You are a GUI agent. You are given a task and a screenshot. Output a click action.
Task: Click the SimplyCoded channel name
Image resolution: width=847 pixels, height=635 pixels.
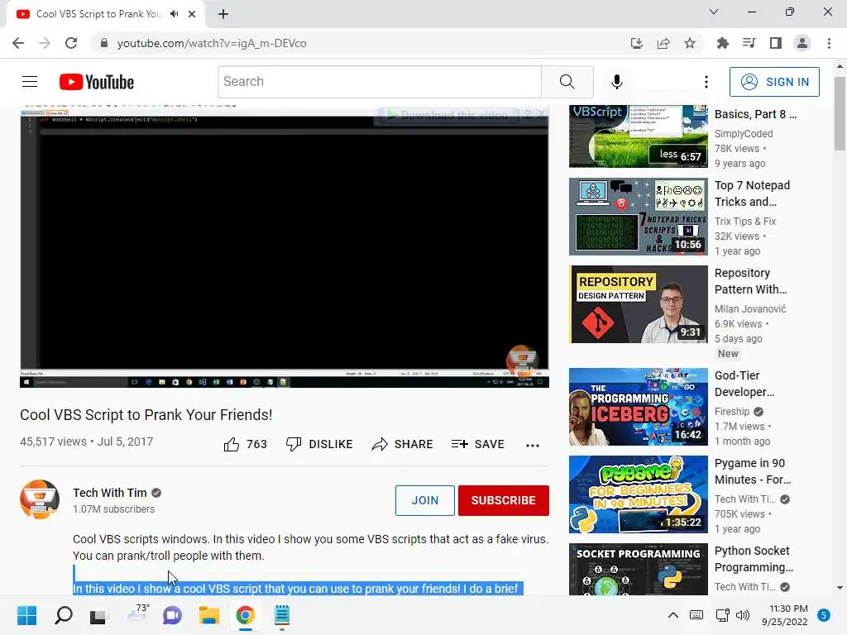[744, 133]
